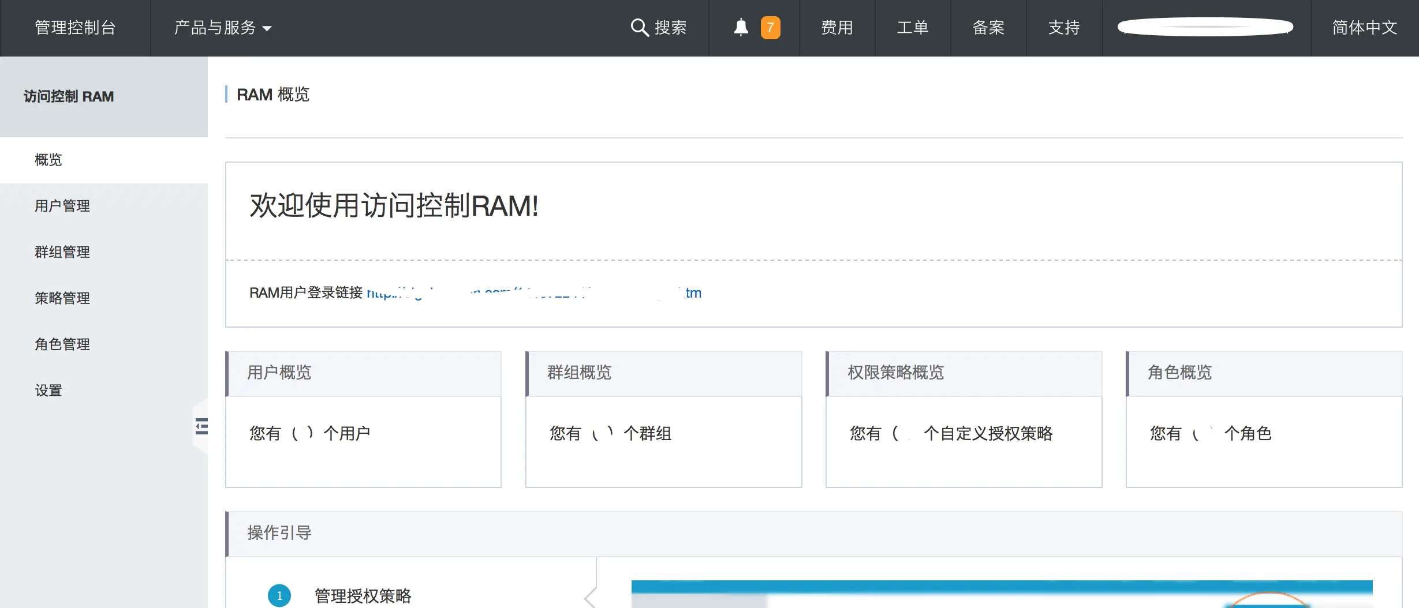Select the 费用 billing item
Viewport: 1419px width, 608px height.
click(x=837, y=28)
